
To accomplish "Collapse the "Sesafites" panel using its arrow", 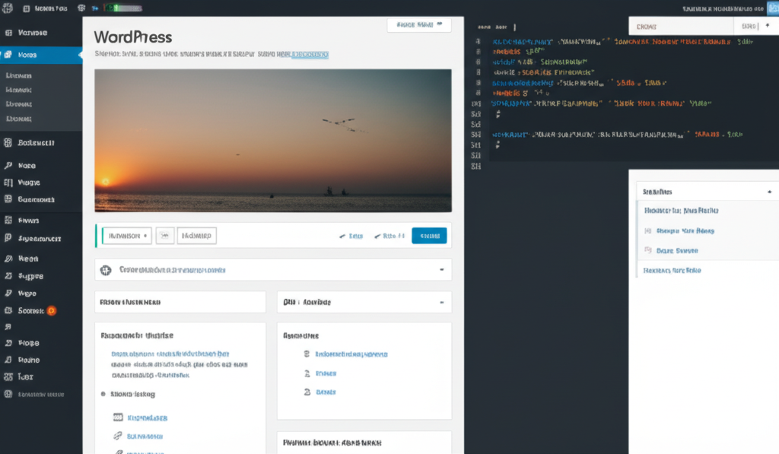I will (x=770, y=192).
